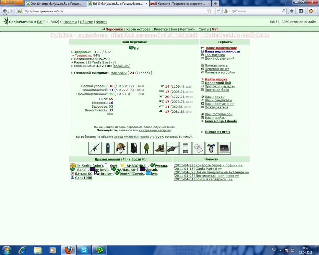The image size is (319, 255).
Task: Open Windows Media Player taskbar icon
Action: [52, 250]
